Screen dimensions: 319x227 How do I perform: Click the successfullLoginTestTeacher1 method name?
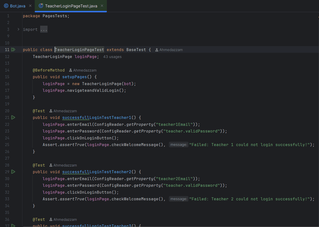pyautogui.click(x=97, y=118)
